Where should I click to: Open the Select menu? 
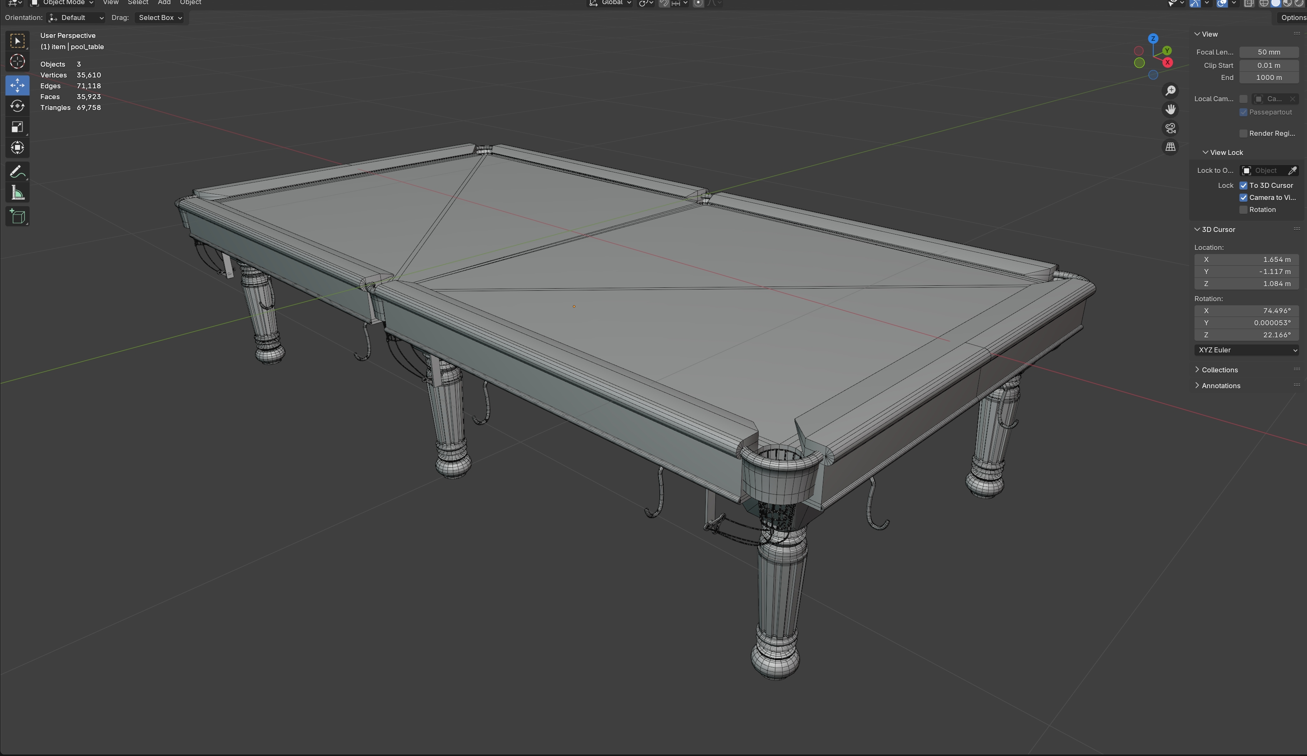pos(138,2)
